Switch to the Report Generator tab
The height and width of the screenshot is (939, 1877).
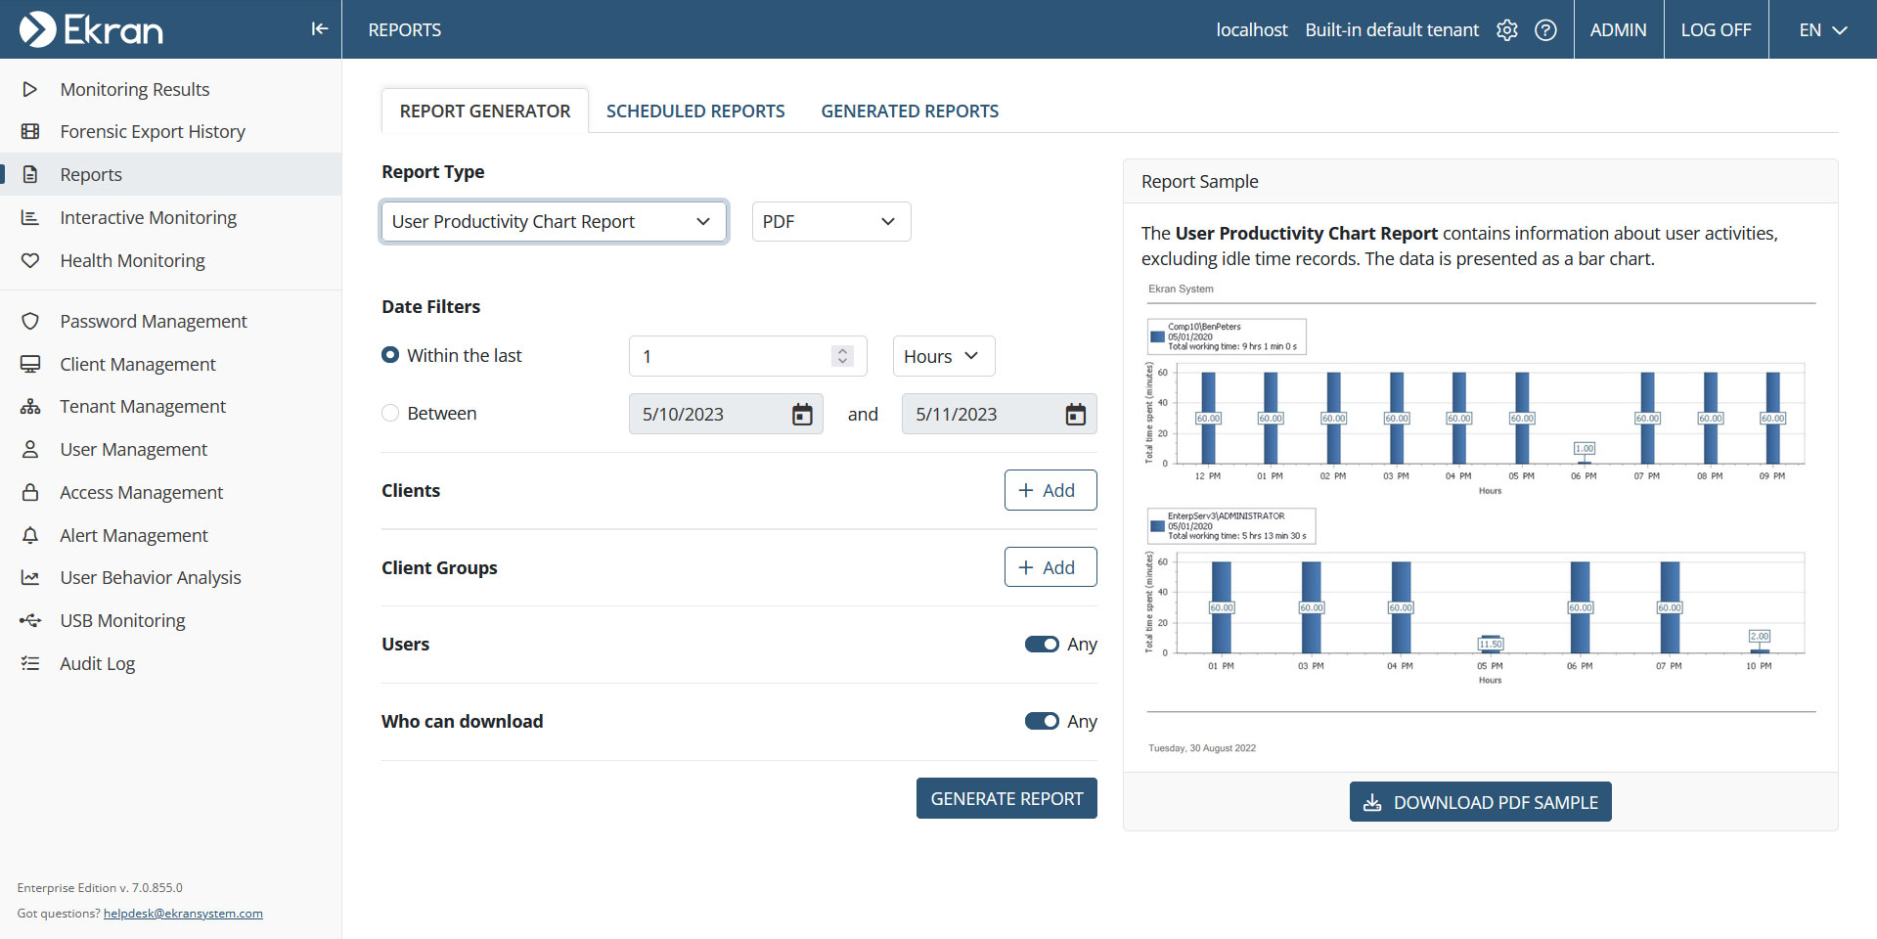(485, 111)
